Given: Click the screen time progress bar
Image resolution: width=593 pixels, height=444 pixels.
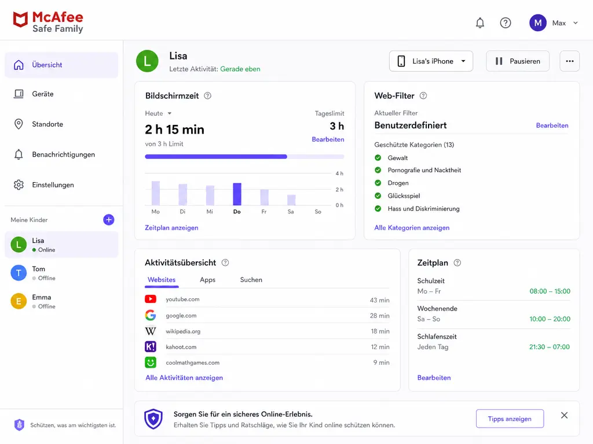Looking at the screenshot, I should (244, 157).
